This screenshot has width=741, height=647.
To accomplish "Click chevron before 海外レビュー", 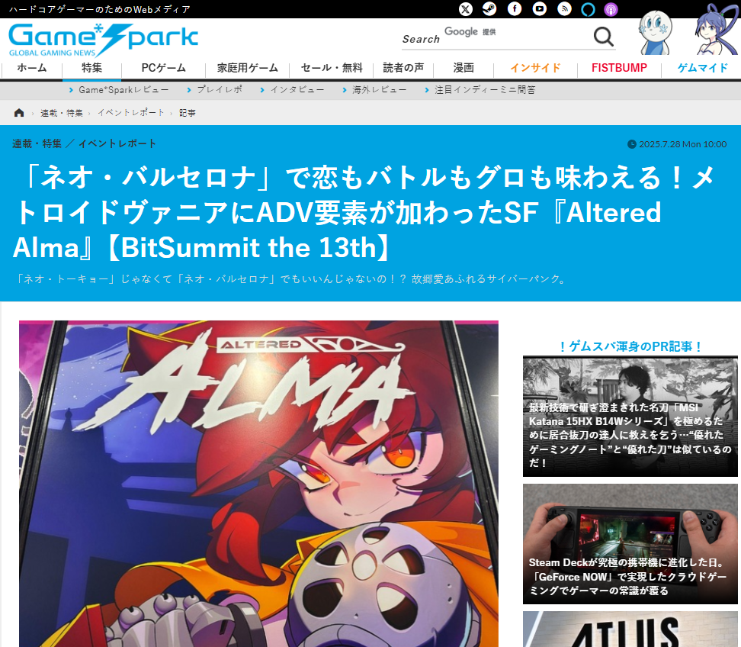I will point(345,90).
